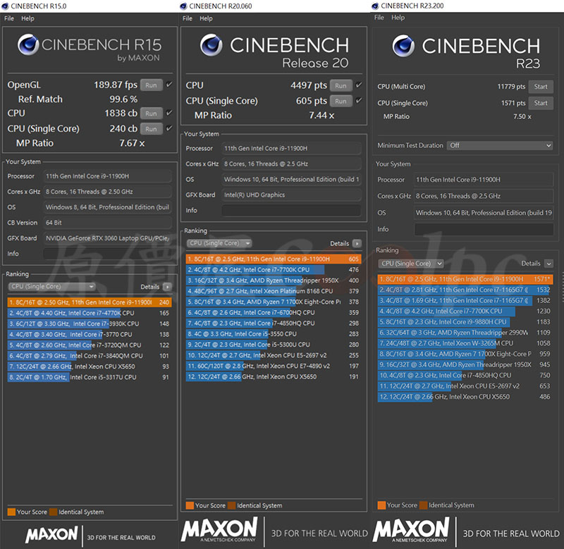Select the i9-11900H ranking row in R23
Screen dimensions: 564x549
pos(465,279)
